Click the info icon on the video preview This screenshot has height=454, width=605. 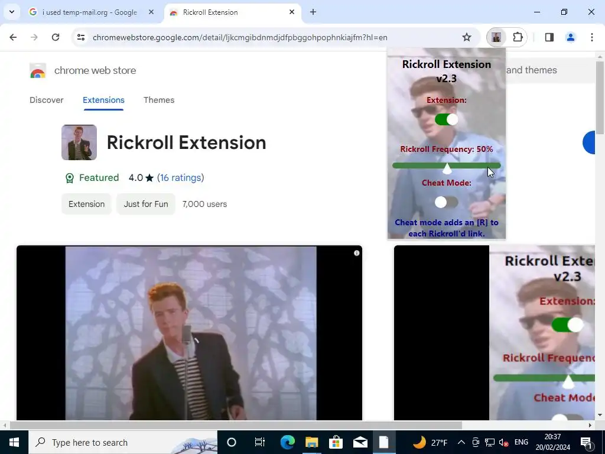coord(356,253)
